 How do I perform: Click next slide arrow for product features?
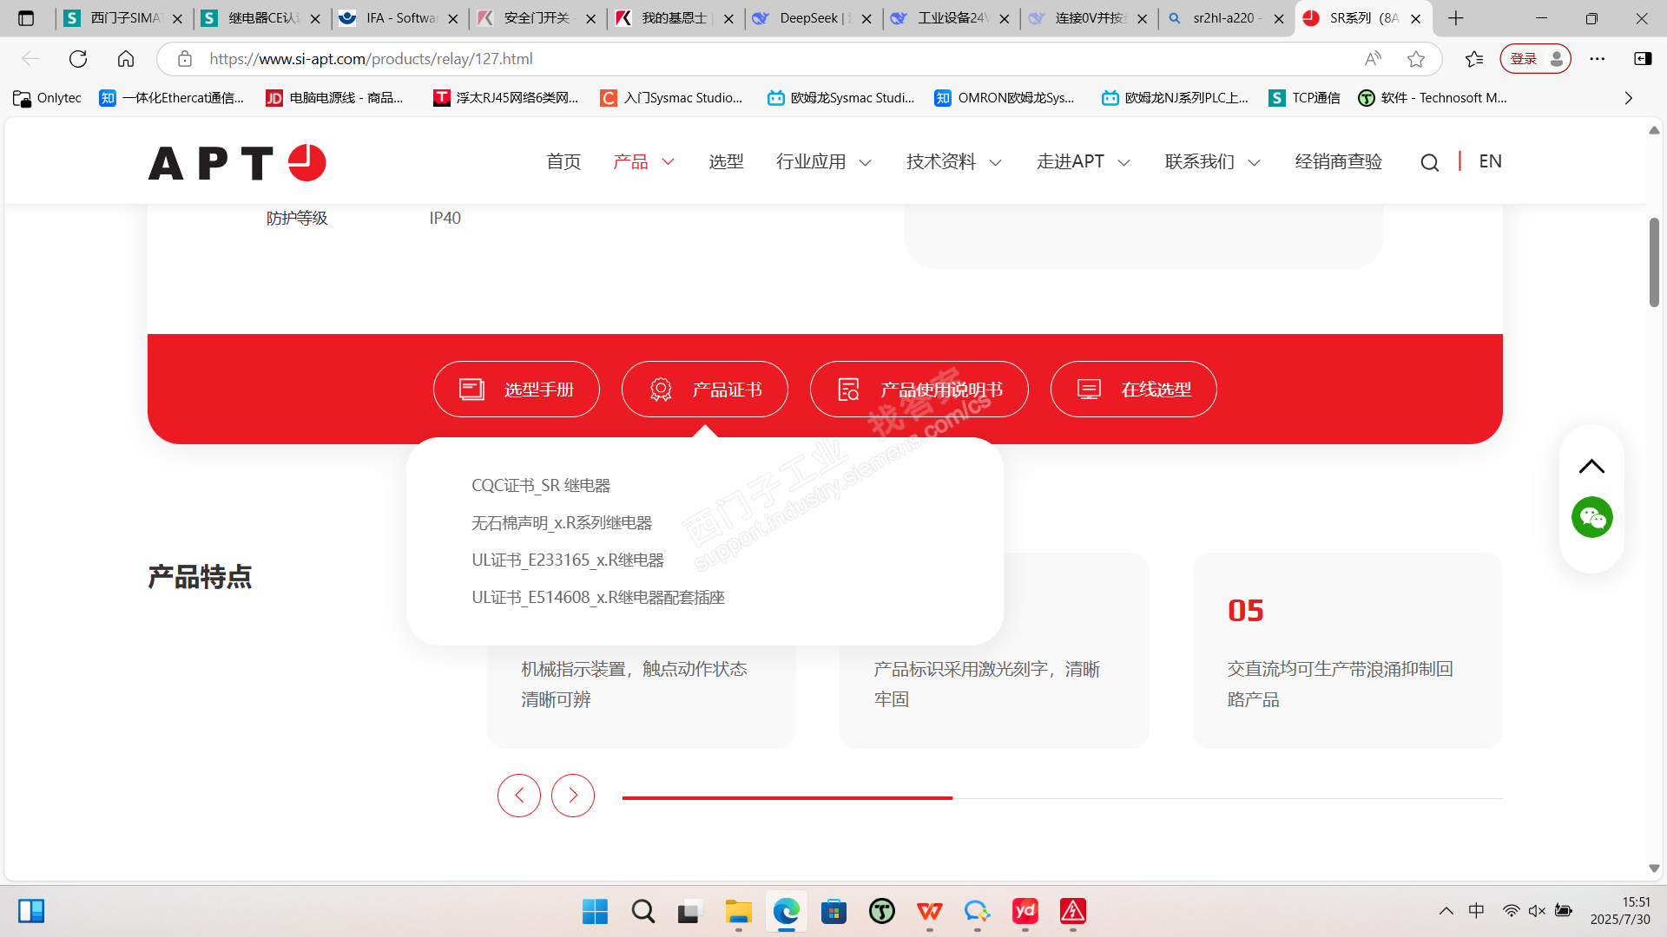[573, 795]
